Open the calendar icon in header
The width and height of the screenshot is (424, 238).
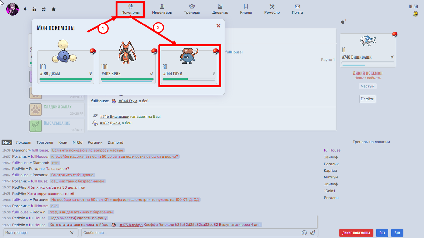click(34, 9)
